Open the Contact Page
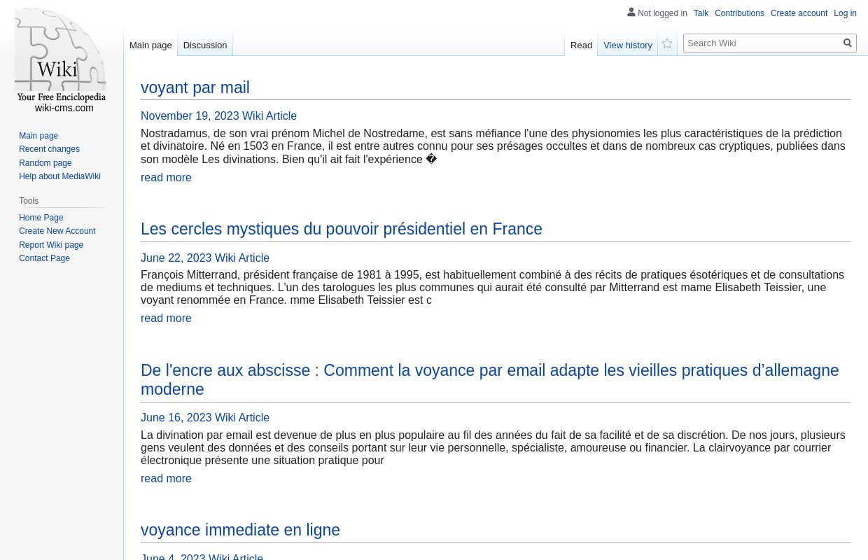 click(x=44, y=258)
